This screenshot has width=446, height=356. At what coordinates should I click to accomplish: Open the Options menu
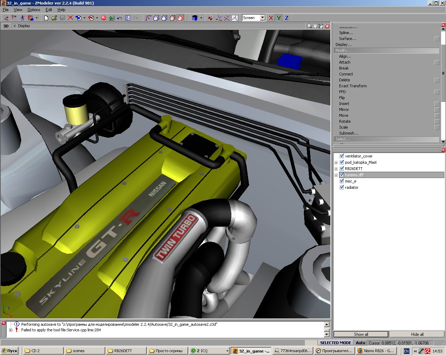coord(34,10)
